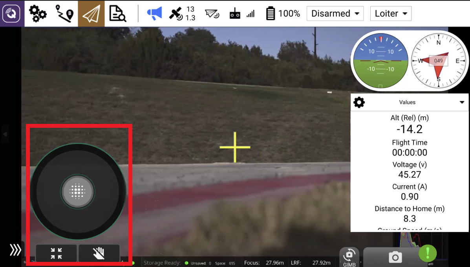Click the green exclamation alert button
Image resolution: width=470 pixels, height=267 pixels.
[428, 253]
